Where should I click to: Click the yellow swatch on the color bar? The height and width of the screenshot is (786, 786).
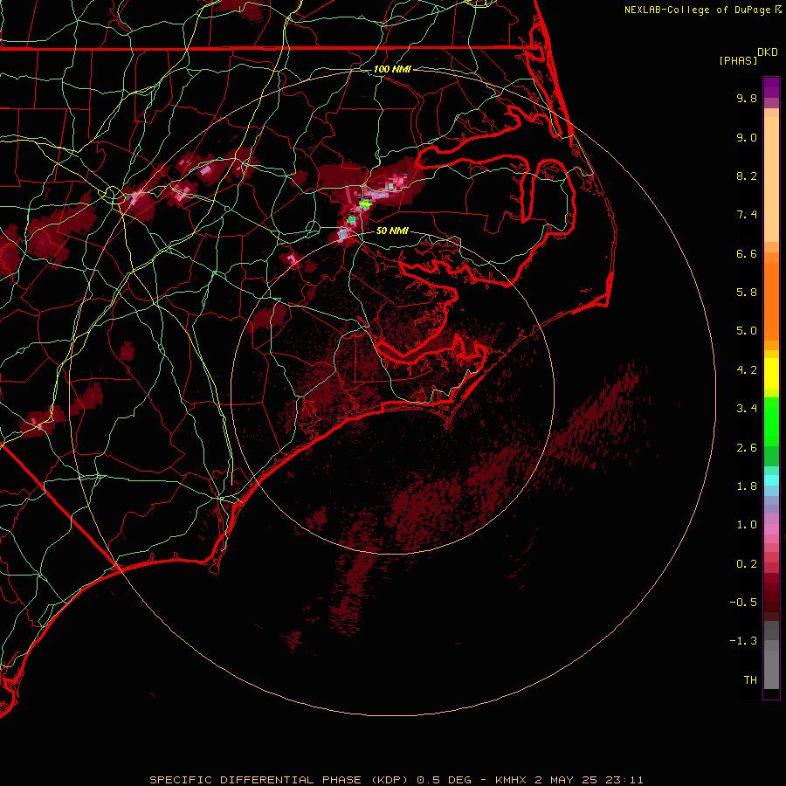tap(771, 374)
